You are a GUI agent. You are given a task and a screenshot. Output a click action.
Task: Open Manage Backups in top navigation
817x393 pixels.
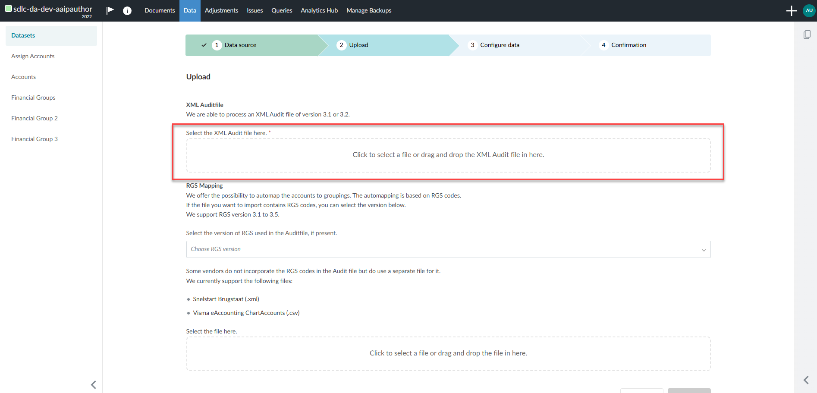pyautogui.click(x=369, y=11)
